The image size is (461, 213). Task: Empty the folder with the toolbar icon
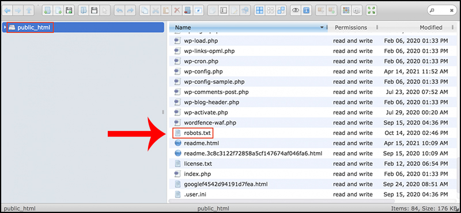(x=188, y=11)
